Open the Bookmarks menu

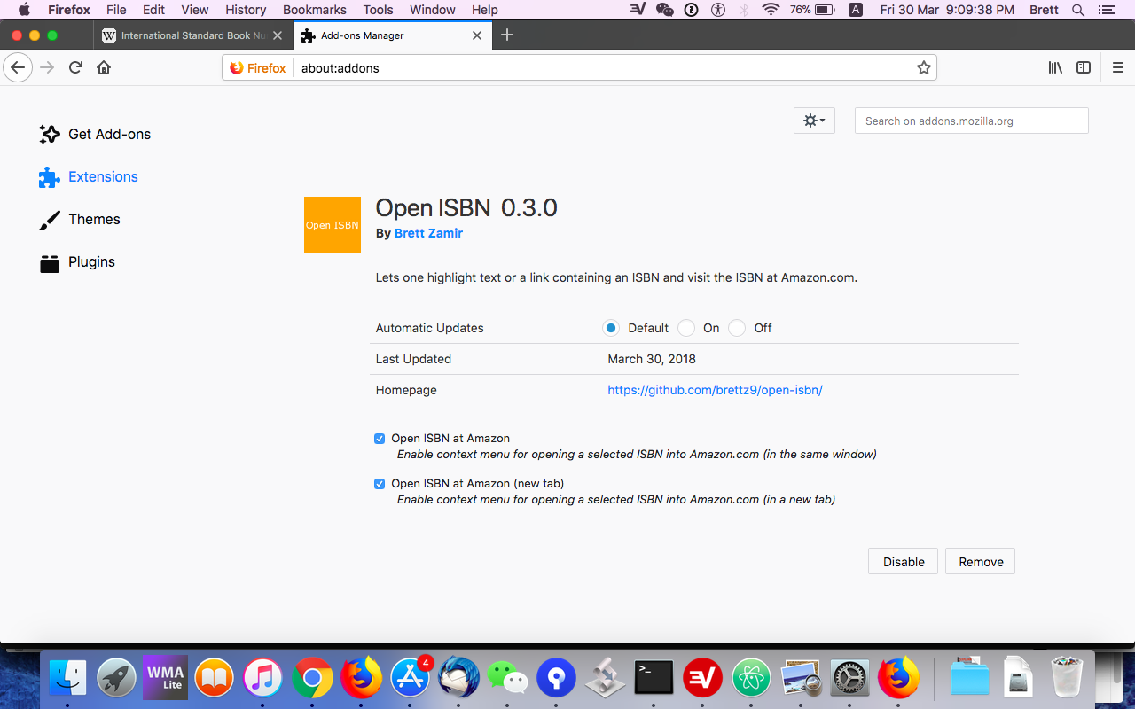click(315, 10)
